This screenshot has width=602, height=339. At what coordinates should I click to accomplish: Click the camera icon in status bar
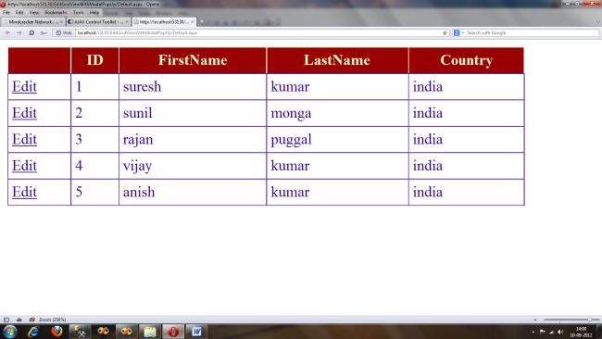point(32,320)
